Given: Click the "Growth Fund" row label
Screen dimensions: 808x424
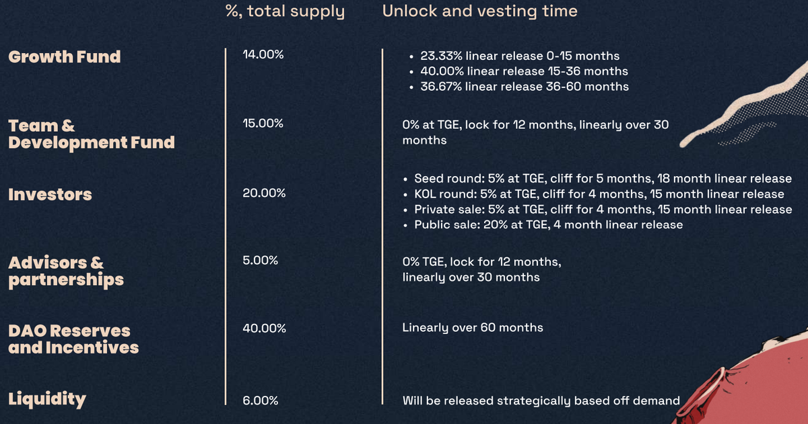Looking at the screenshot, I should (x=64, y=56).
